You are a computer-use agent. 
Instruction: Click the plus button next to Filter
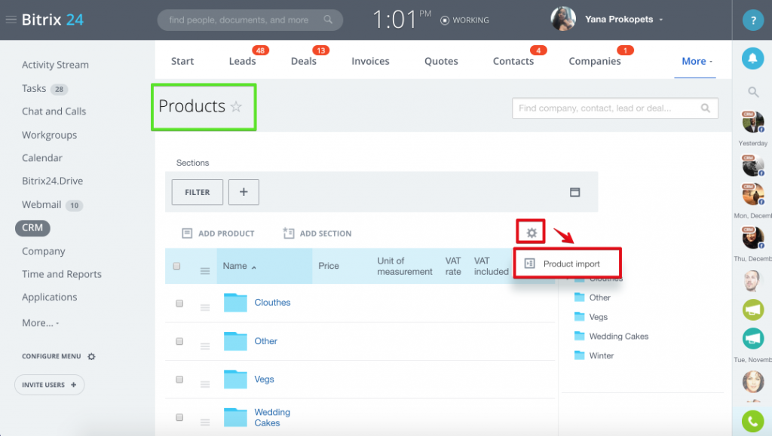coord(244,192)
